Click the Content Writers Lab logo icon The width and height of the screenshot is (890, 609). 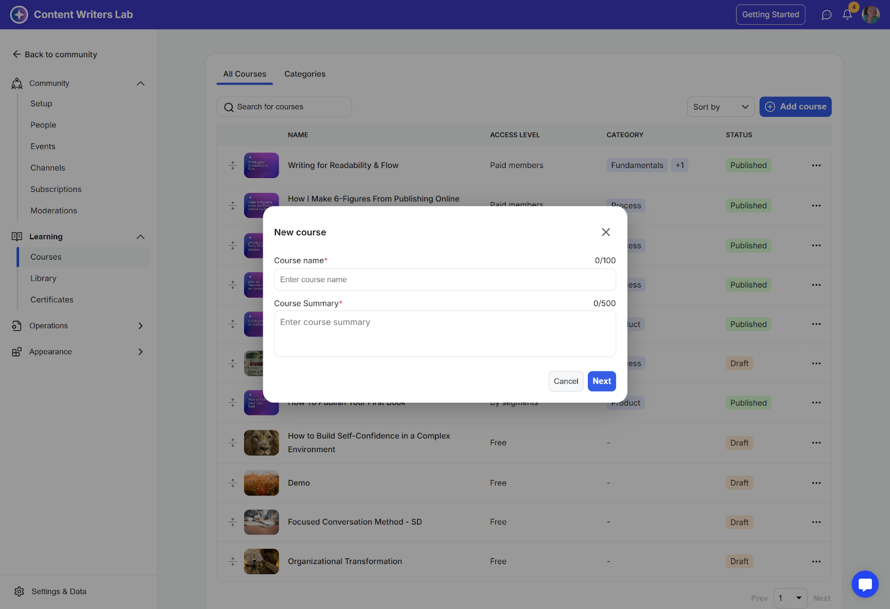[x=19, y=15]
